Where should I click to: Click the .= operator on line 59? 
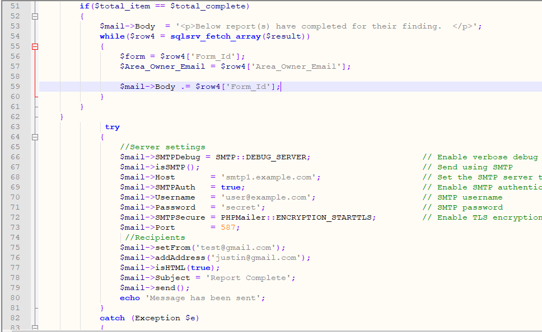tap(186, 87)
